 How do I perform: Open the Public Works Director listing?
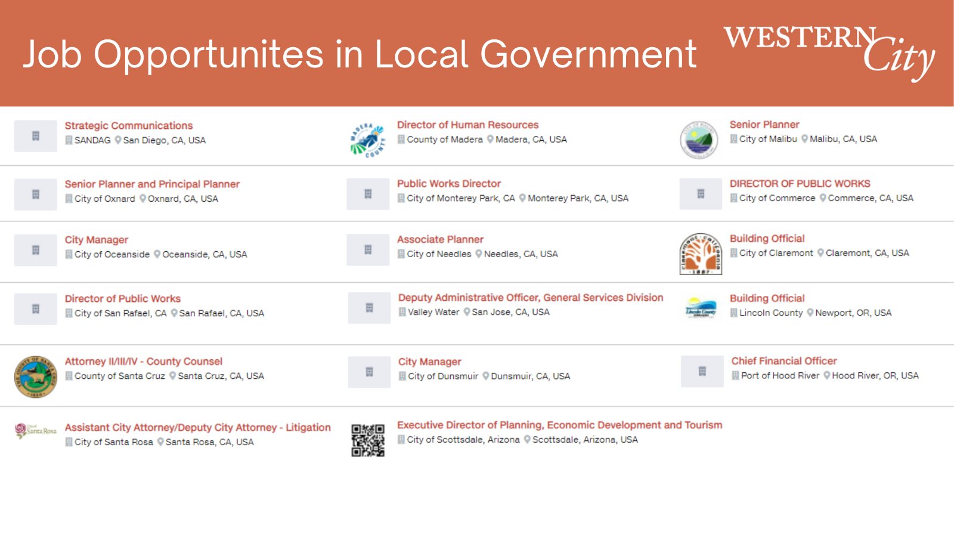click(x=449, y=183)
